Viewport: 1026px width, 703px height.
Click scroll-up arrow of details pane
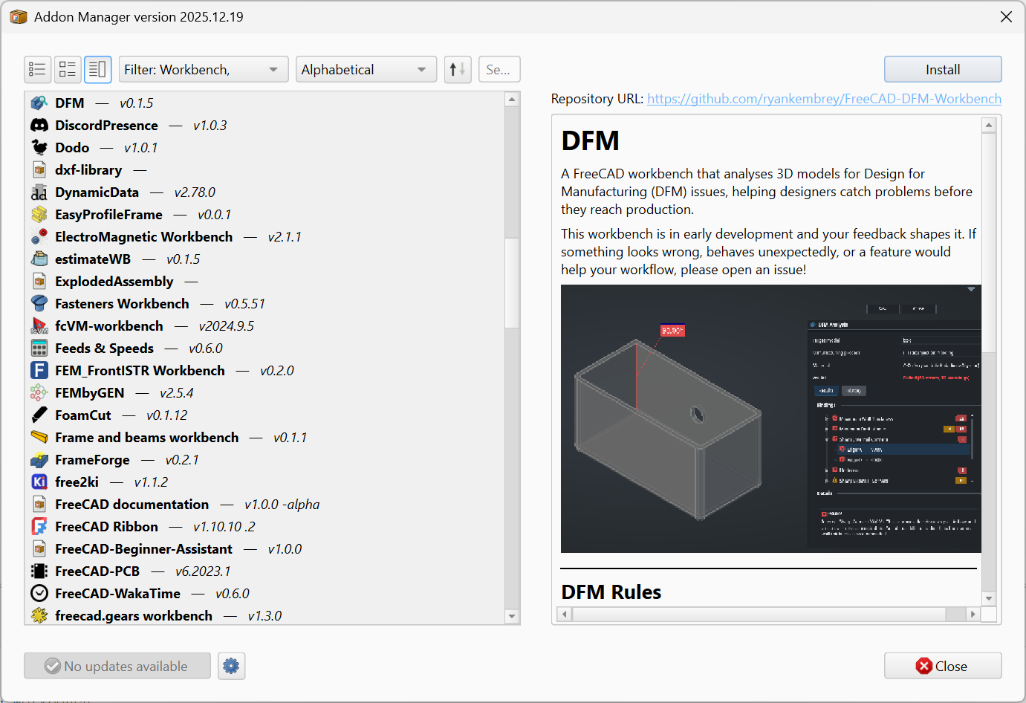[x=988, y=125]
